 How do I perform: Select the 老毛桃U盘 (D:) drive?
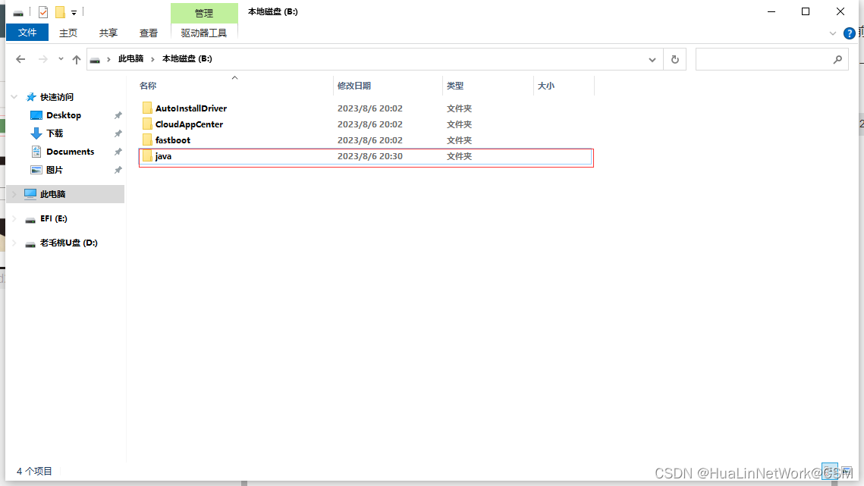click(68, 243)
